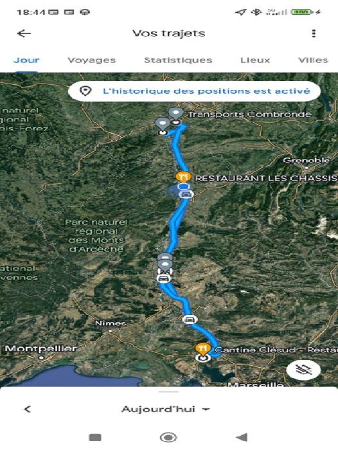Open the Villes tab

click(313, 60)
